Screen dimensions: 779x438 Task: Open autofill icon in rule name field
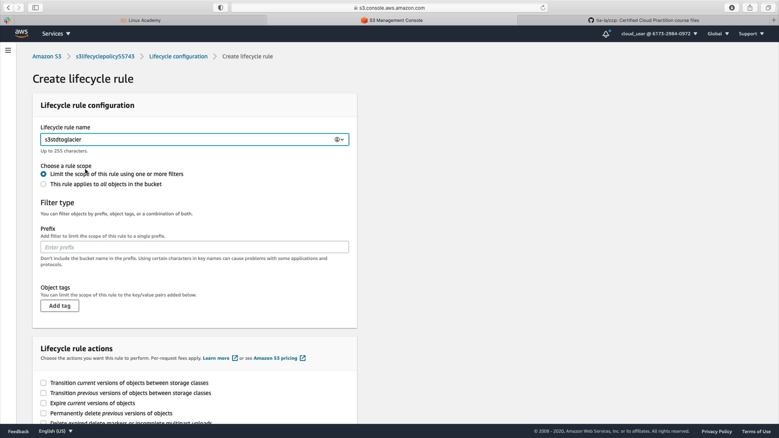pyautogui.click(x=339, y=139)
